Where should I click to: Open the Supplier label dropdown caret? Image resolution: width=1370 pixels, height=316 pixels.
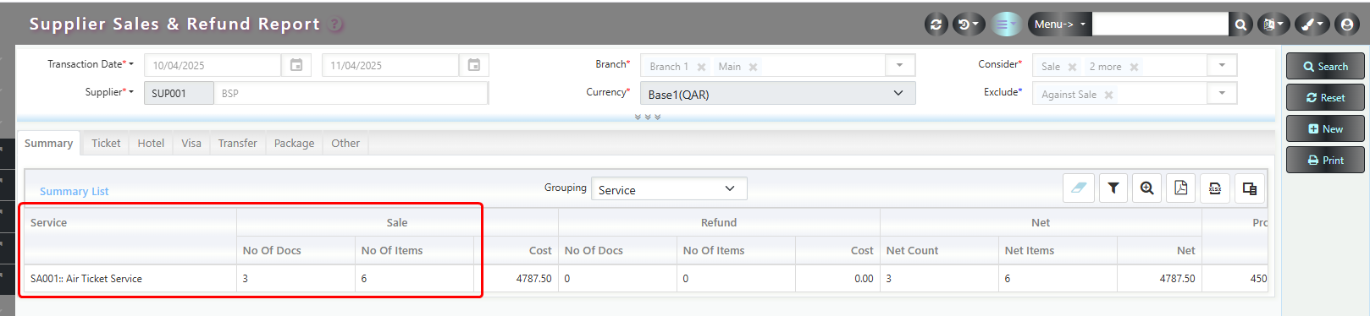(131, 92)
